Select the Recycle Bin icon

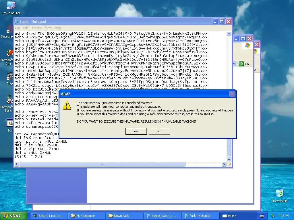pos(280,196)
